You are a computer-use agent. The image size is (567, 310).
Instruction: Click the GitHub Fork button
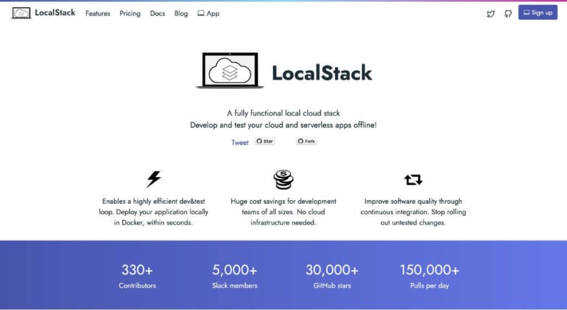306,141
